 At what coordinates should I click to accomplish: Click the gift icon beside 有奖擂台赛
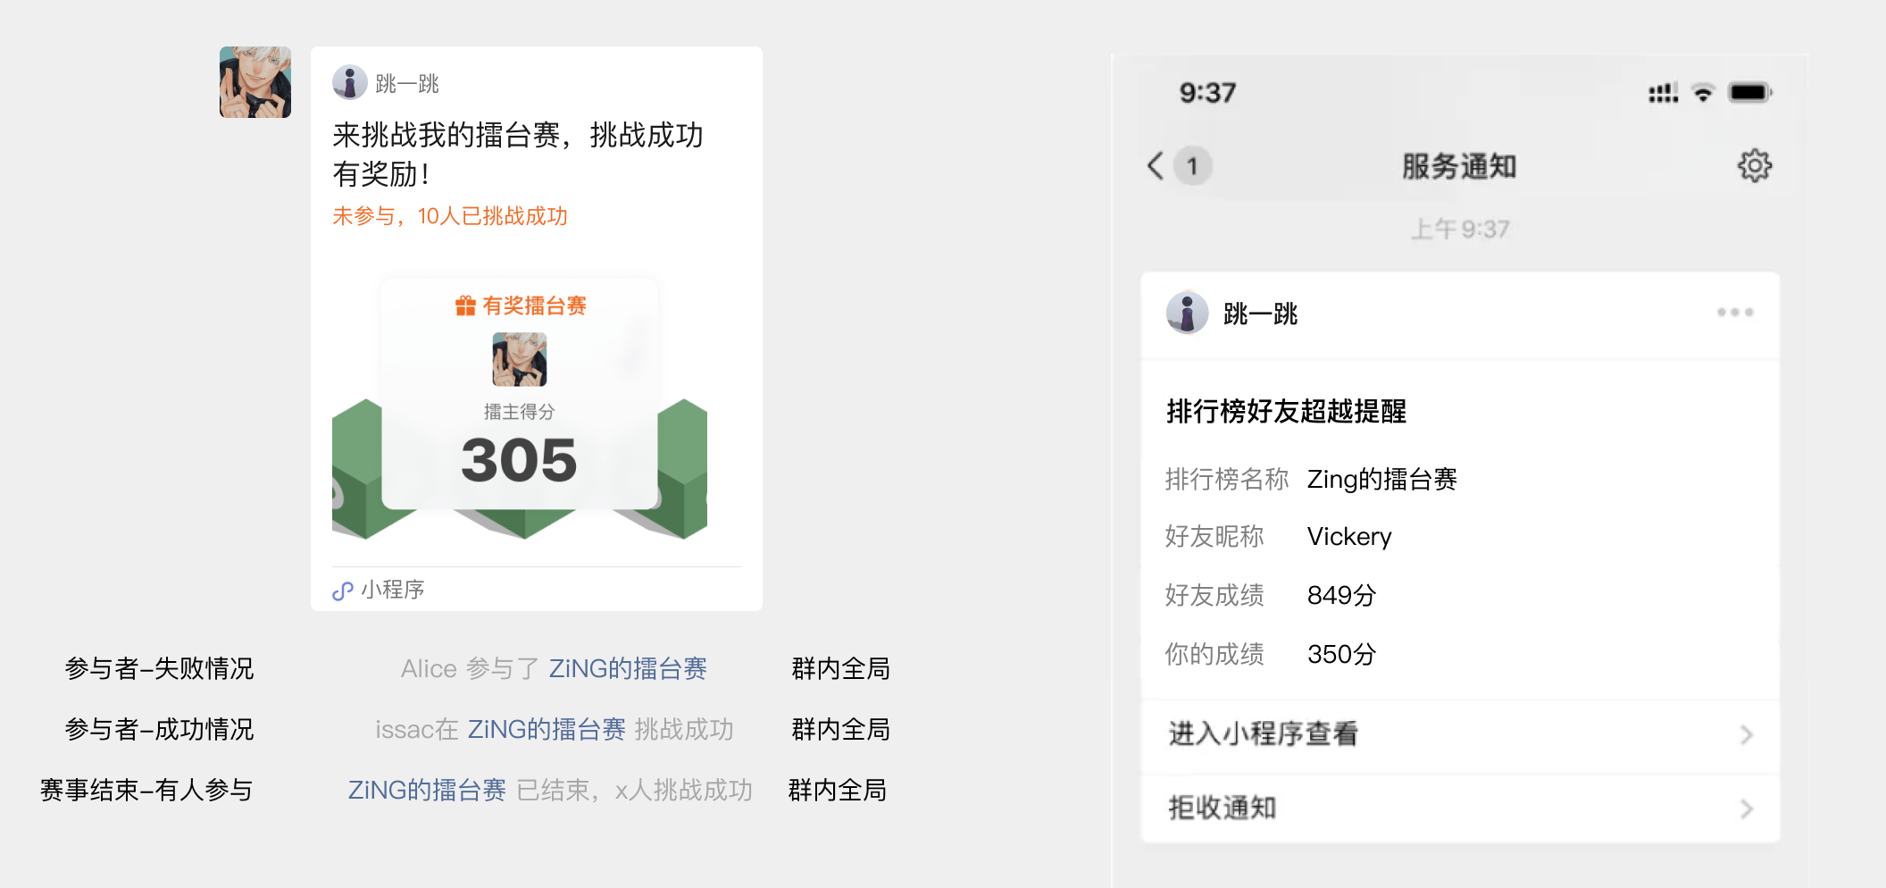(464, 306)
